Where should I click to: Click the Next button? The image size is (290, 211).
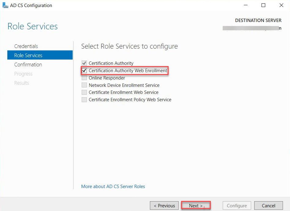pyautogui.click(x=196, y=205)
